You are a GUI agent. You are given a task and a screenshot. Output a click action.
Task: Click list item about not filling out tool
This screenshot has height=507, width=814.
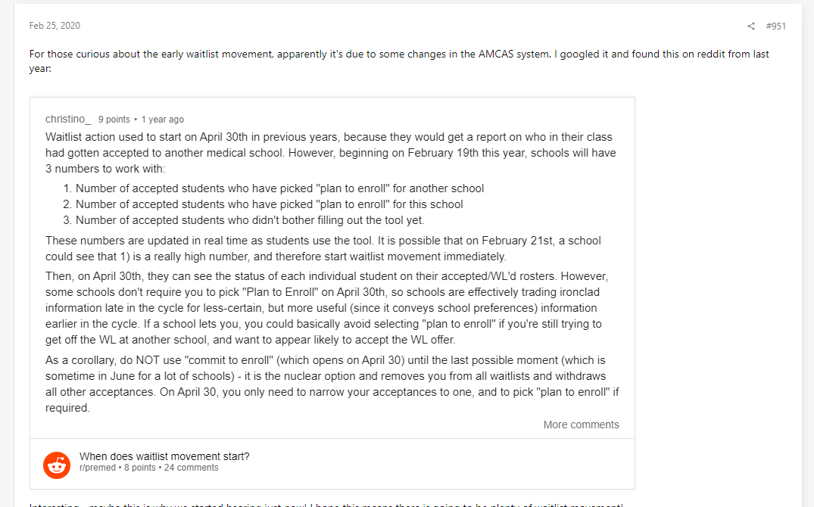coord(250,220)
